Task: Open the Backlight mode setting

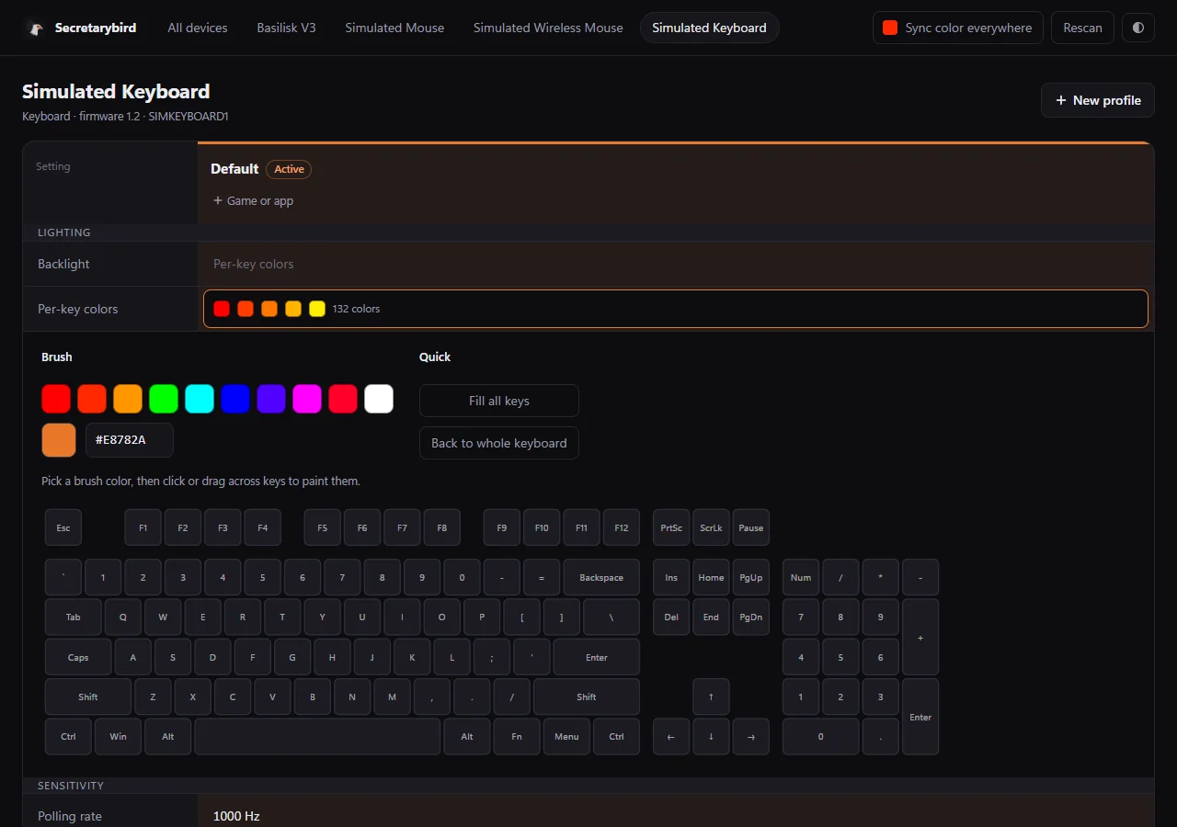Action: tap(676, 264)
